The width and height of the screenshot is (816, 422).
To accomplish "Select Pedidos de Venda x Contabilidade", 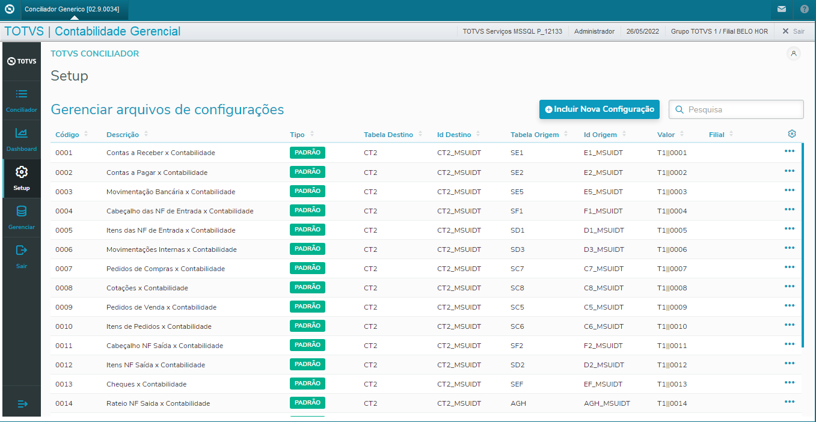I will pos(426,307).
